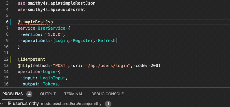The width and height of the screenshot is (230, 107).
Task: Click the "/api/users/login" uri string
Action: [x=108, y=66]
